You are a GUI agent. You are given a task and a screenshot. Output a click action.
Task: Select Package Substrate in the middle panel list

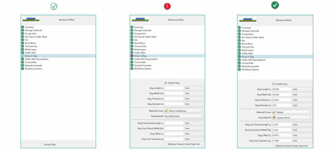pyautogui.click(x=143, y=30)
